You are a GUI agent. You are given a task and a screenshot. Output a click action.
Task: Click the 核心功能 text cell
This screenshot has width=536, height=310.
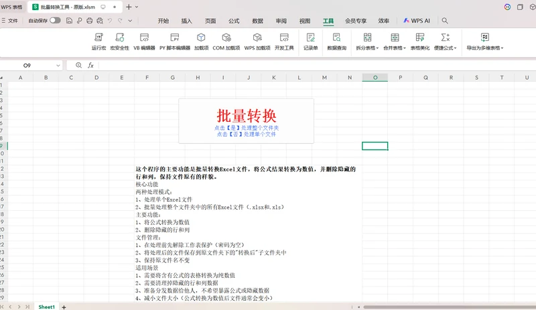pos(147,184)
